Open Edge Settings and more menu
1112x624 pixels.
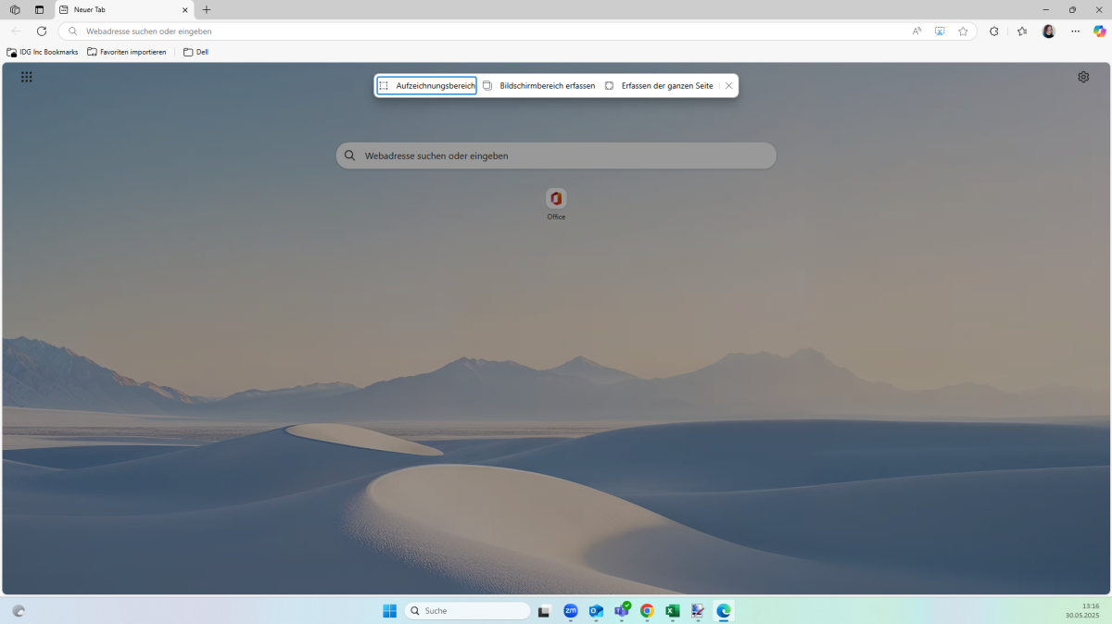1075,31
